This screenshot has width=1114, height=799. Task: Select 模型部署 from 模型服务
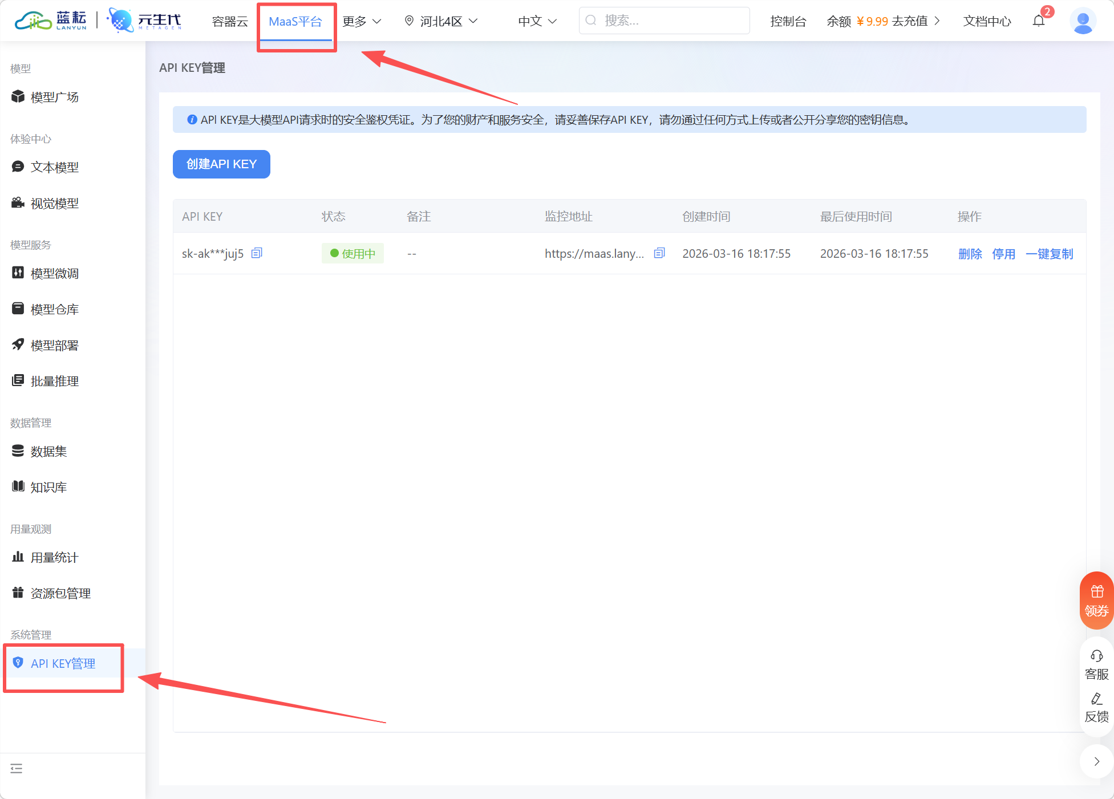pos(54,345)
